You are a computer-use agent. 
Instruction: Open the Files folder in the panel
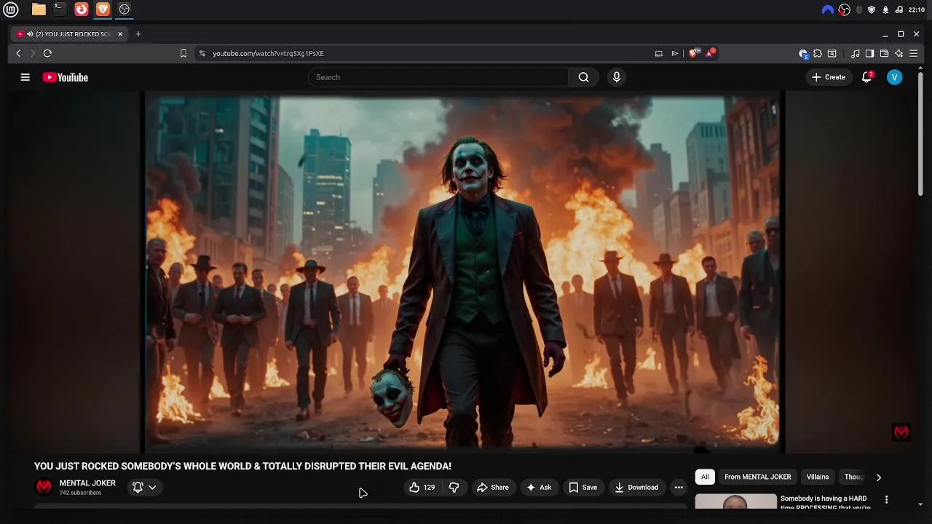pos(39,9)
